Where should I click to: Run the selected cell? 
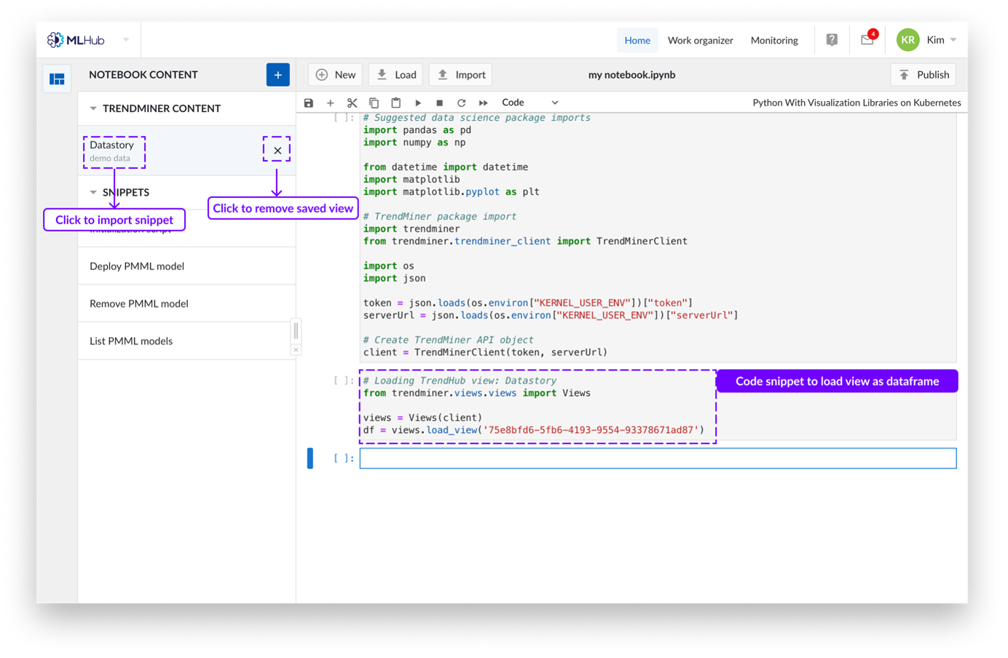point(418,103)
